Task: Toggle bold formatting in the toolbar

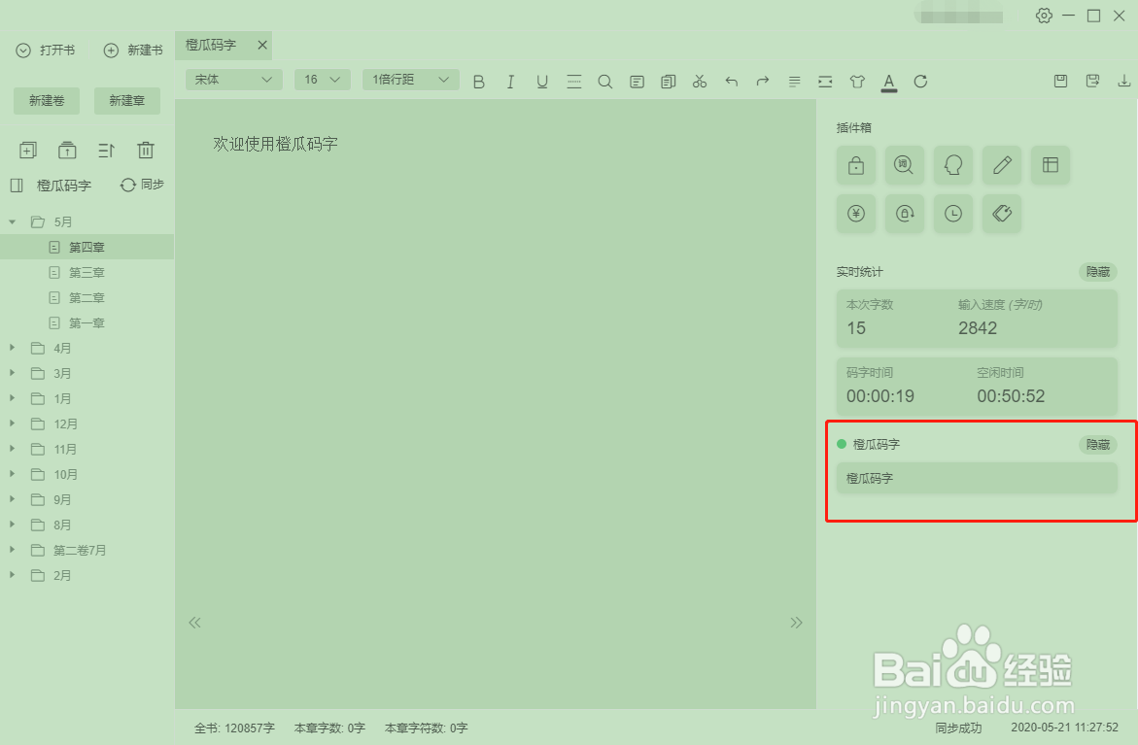Action: [478, 82]
